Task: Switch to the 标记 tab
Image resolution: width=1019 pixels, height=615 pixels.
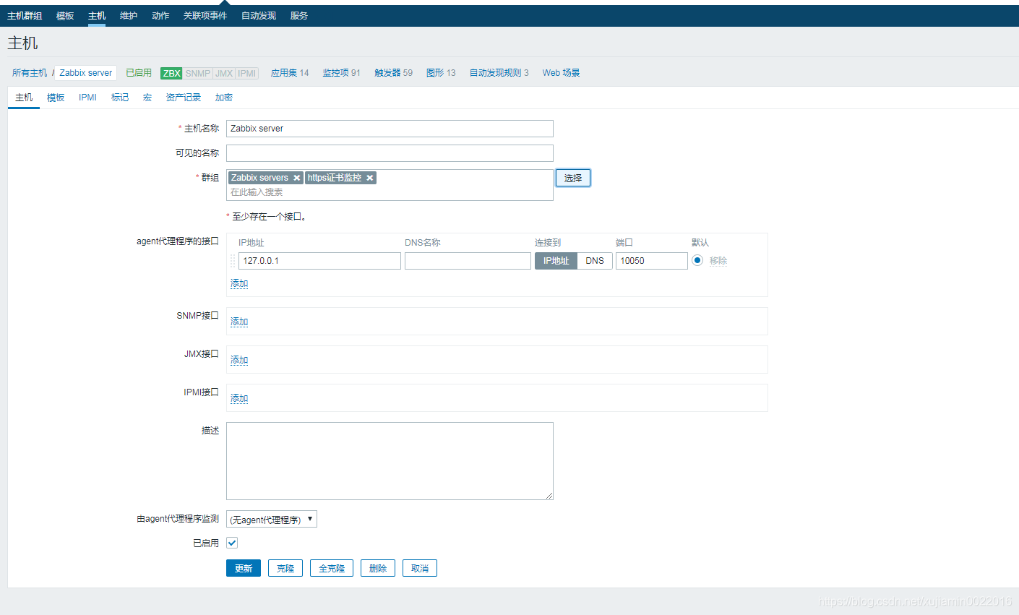Action: (120, 98)
